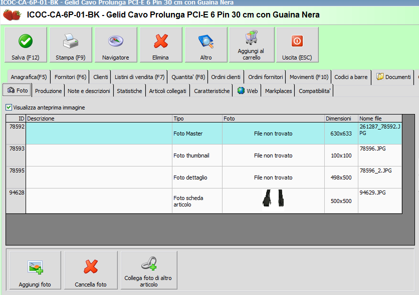The image size is (419, 295).
Task: Click the Aggiungi foto button label
Action: click(35, 284)
